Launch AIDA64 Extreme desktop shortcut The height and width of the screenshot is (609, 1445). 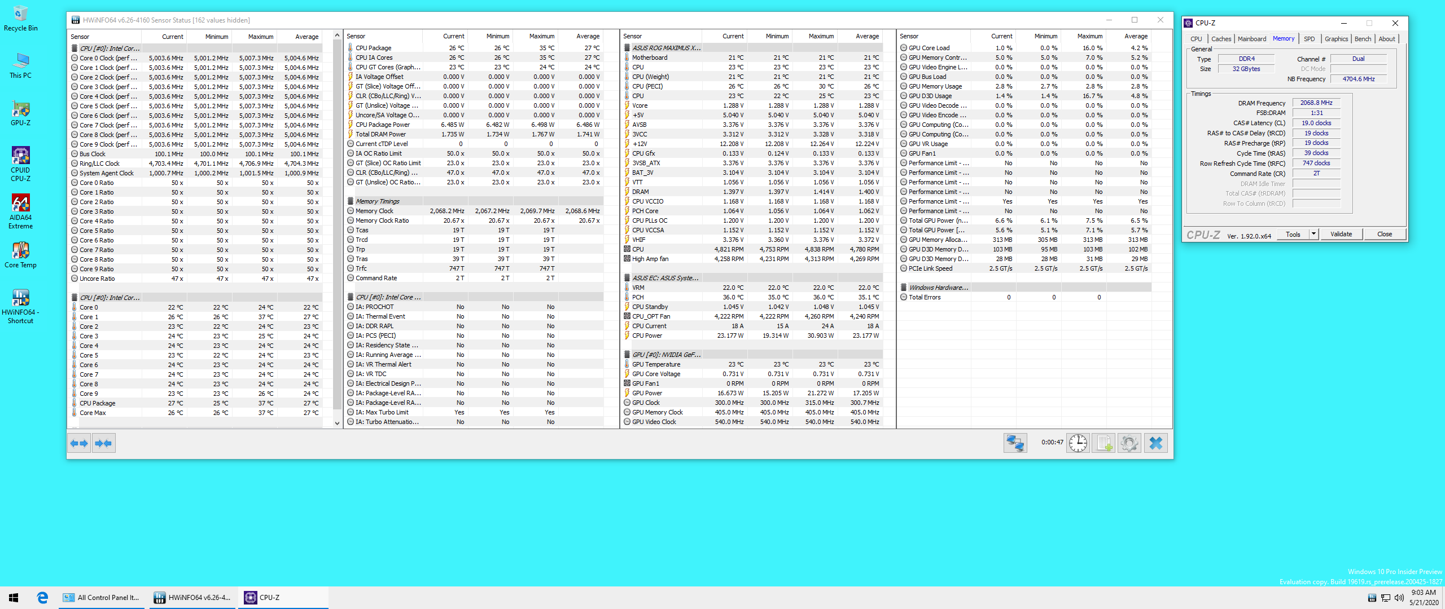point(20,211)
